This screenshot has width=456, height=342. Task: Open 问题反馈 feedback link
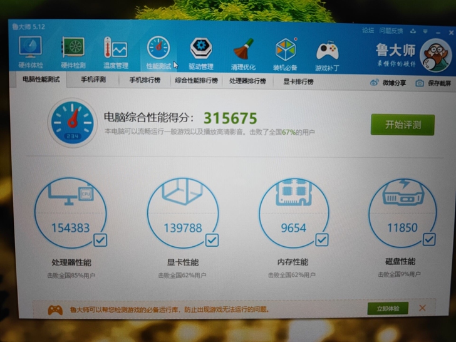coord(391,31)
